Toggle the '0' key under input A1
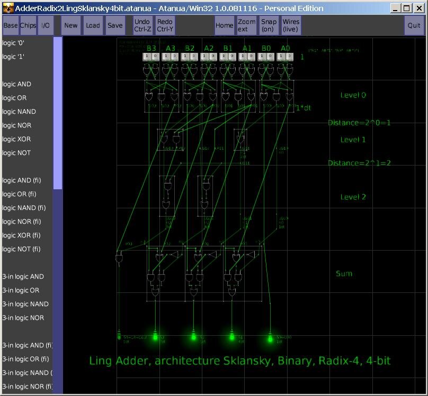 point(251,57)
